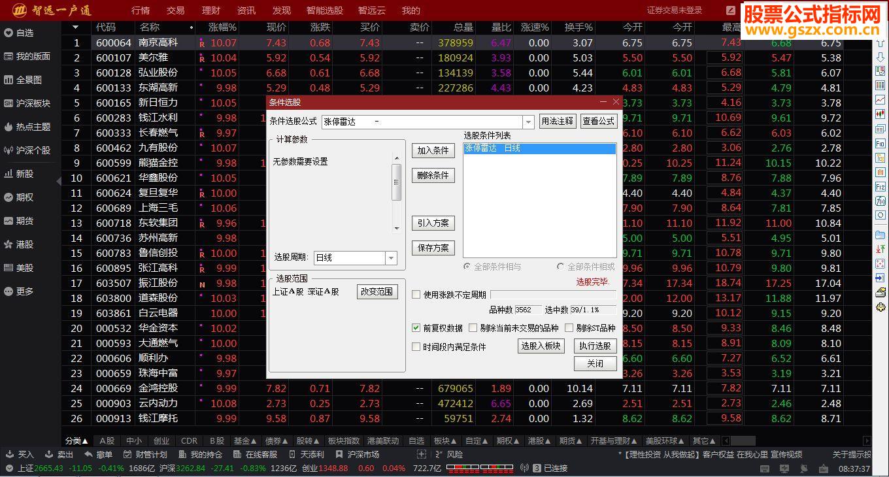Open 美股 US stocks section

(x=19, y=268)
